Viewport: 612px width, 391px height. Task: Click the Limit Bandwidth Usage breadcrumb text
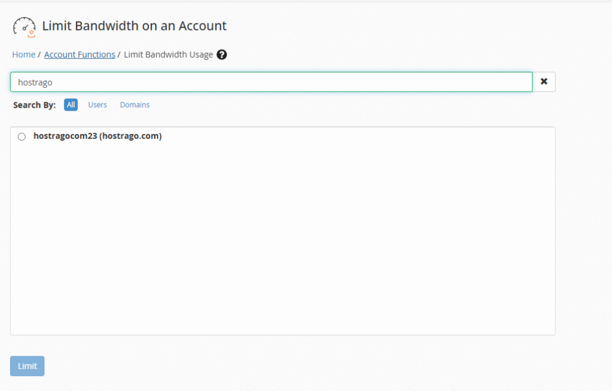(x=168, y=54)
